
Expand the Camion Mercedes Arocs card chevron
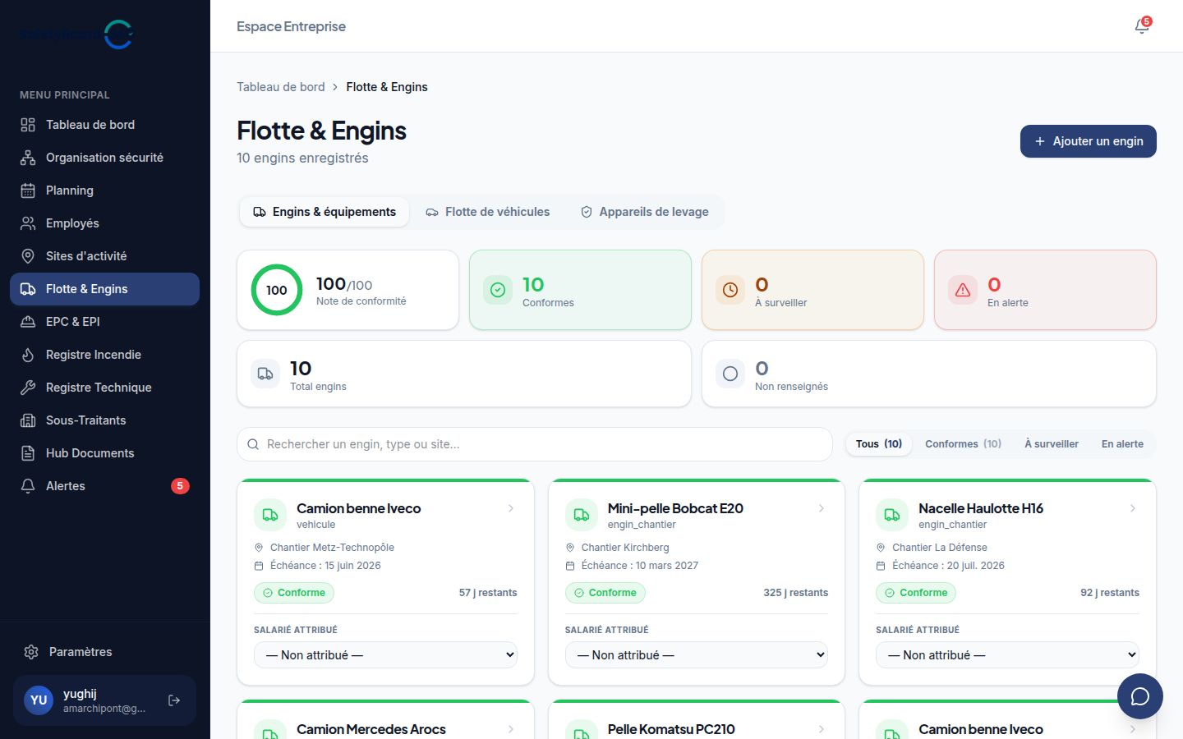click(x=511, y=729)
